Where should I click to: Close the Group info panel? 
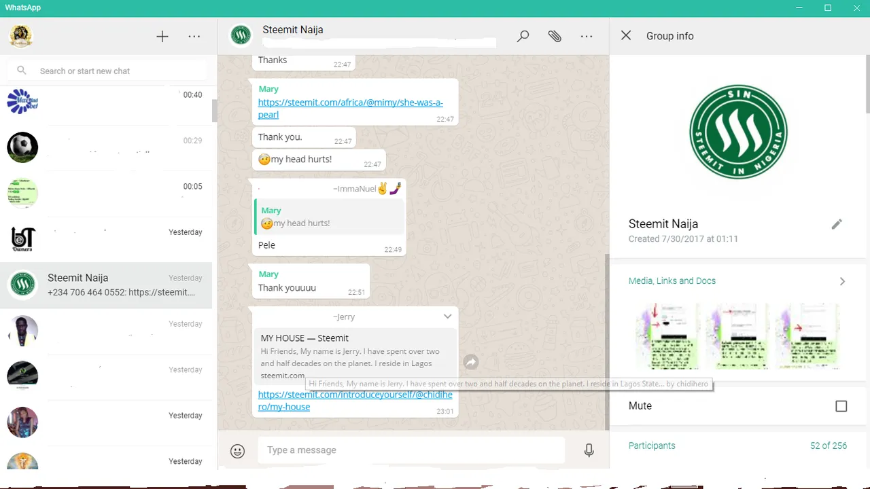(x=626, y=35)
